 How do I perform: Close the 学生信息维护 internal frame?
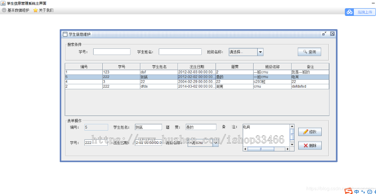tap(333, 34)
